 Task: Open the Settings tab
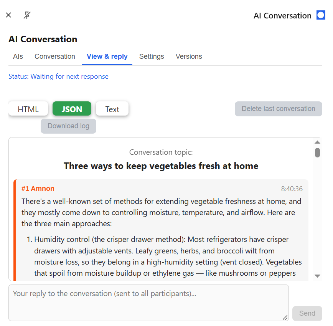tap(152, 56)
